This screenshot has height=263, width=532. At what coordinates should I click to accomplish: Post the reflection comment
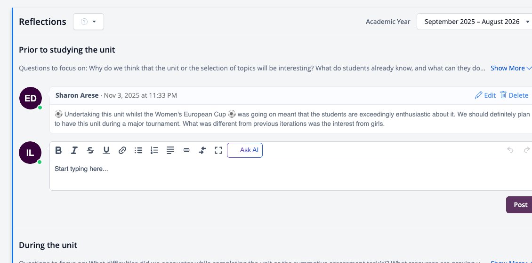point(520,205)
